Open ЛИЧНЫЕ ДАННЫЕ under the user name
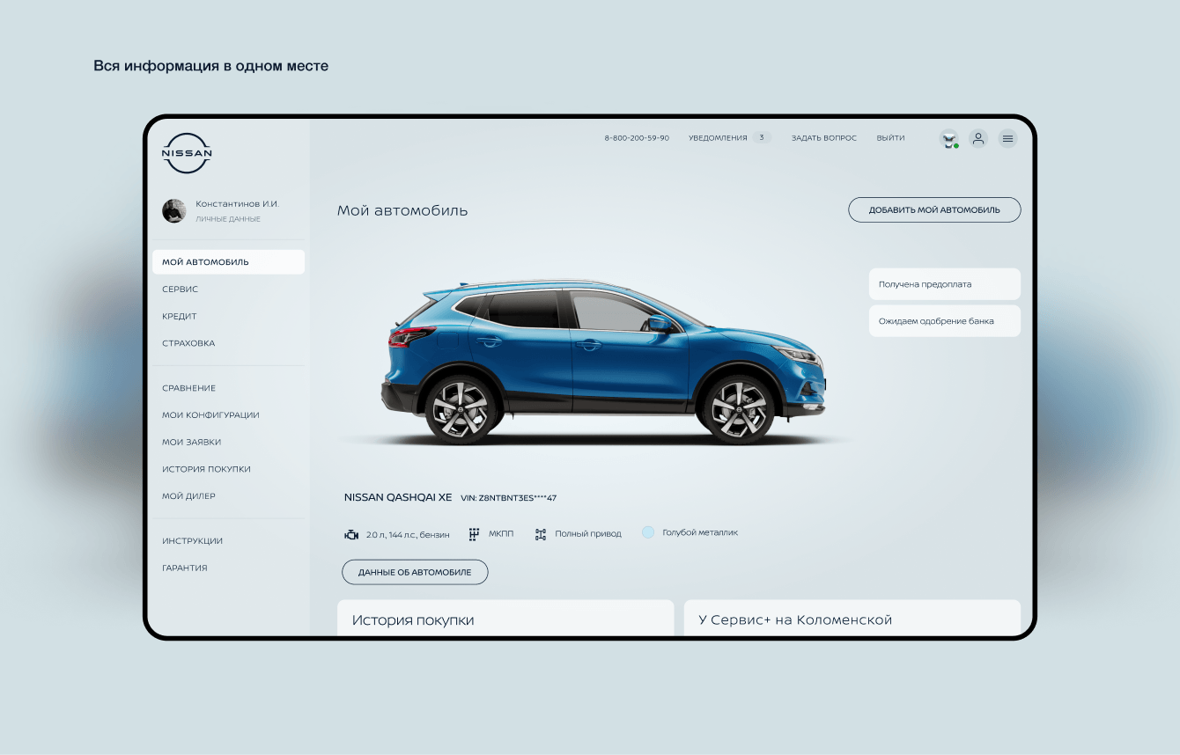This screenshot has height=755, width=1180. tap(228, 219)
